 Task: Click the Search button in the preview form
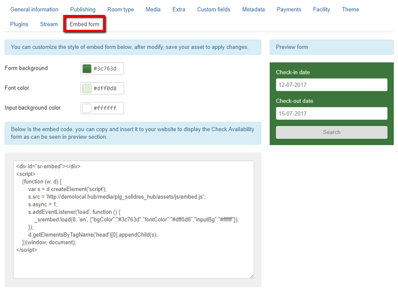point(331,132)
